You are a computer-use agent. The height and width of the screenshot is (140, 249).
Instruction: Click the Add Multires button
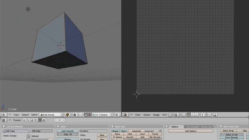click(191, 131)
